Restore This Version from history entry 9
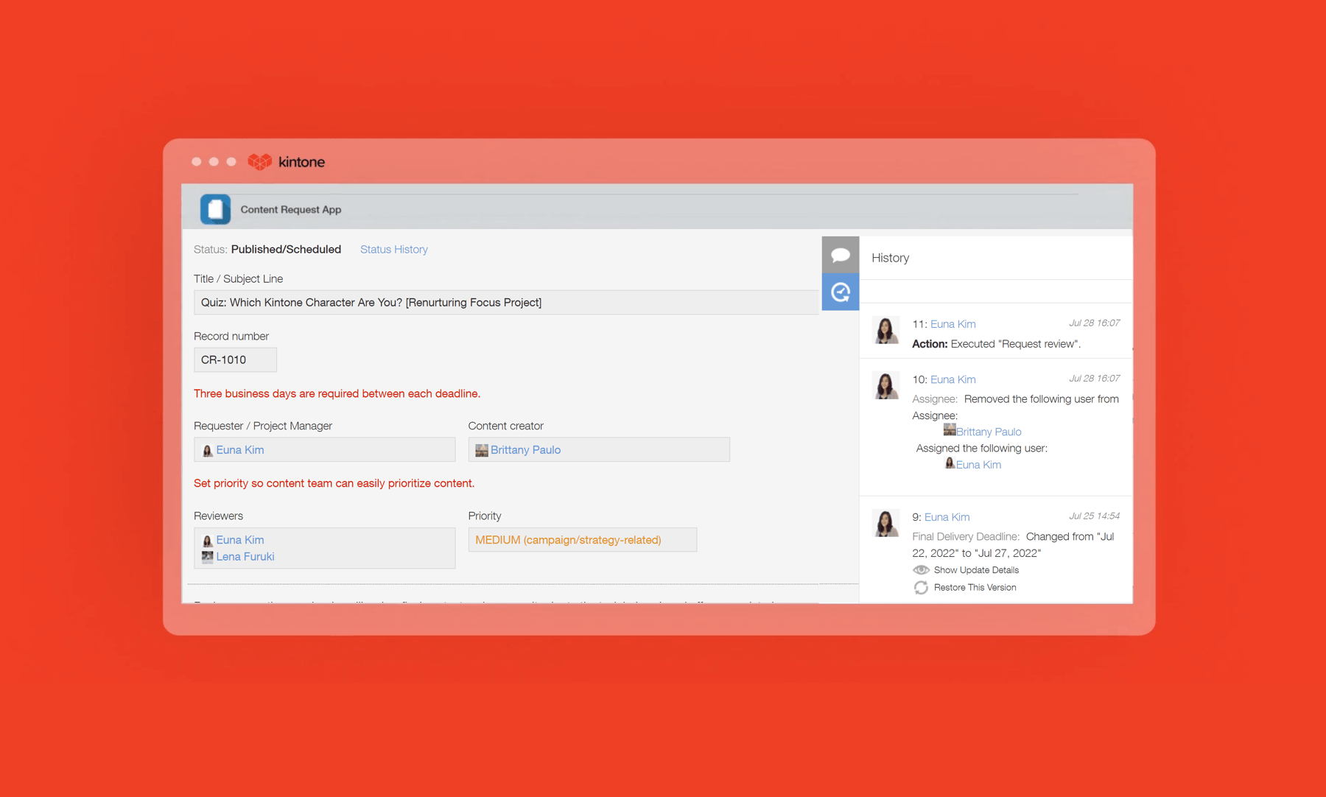This screenshot has width=1326, height=797. tap(974, 587)
